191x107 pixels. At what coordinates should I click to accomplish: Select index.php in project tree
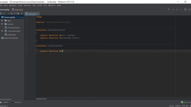pyautogui.click(x=12, y=34)
